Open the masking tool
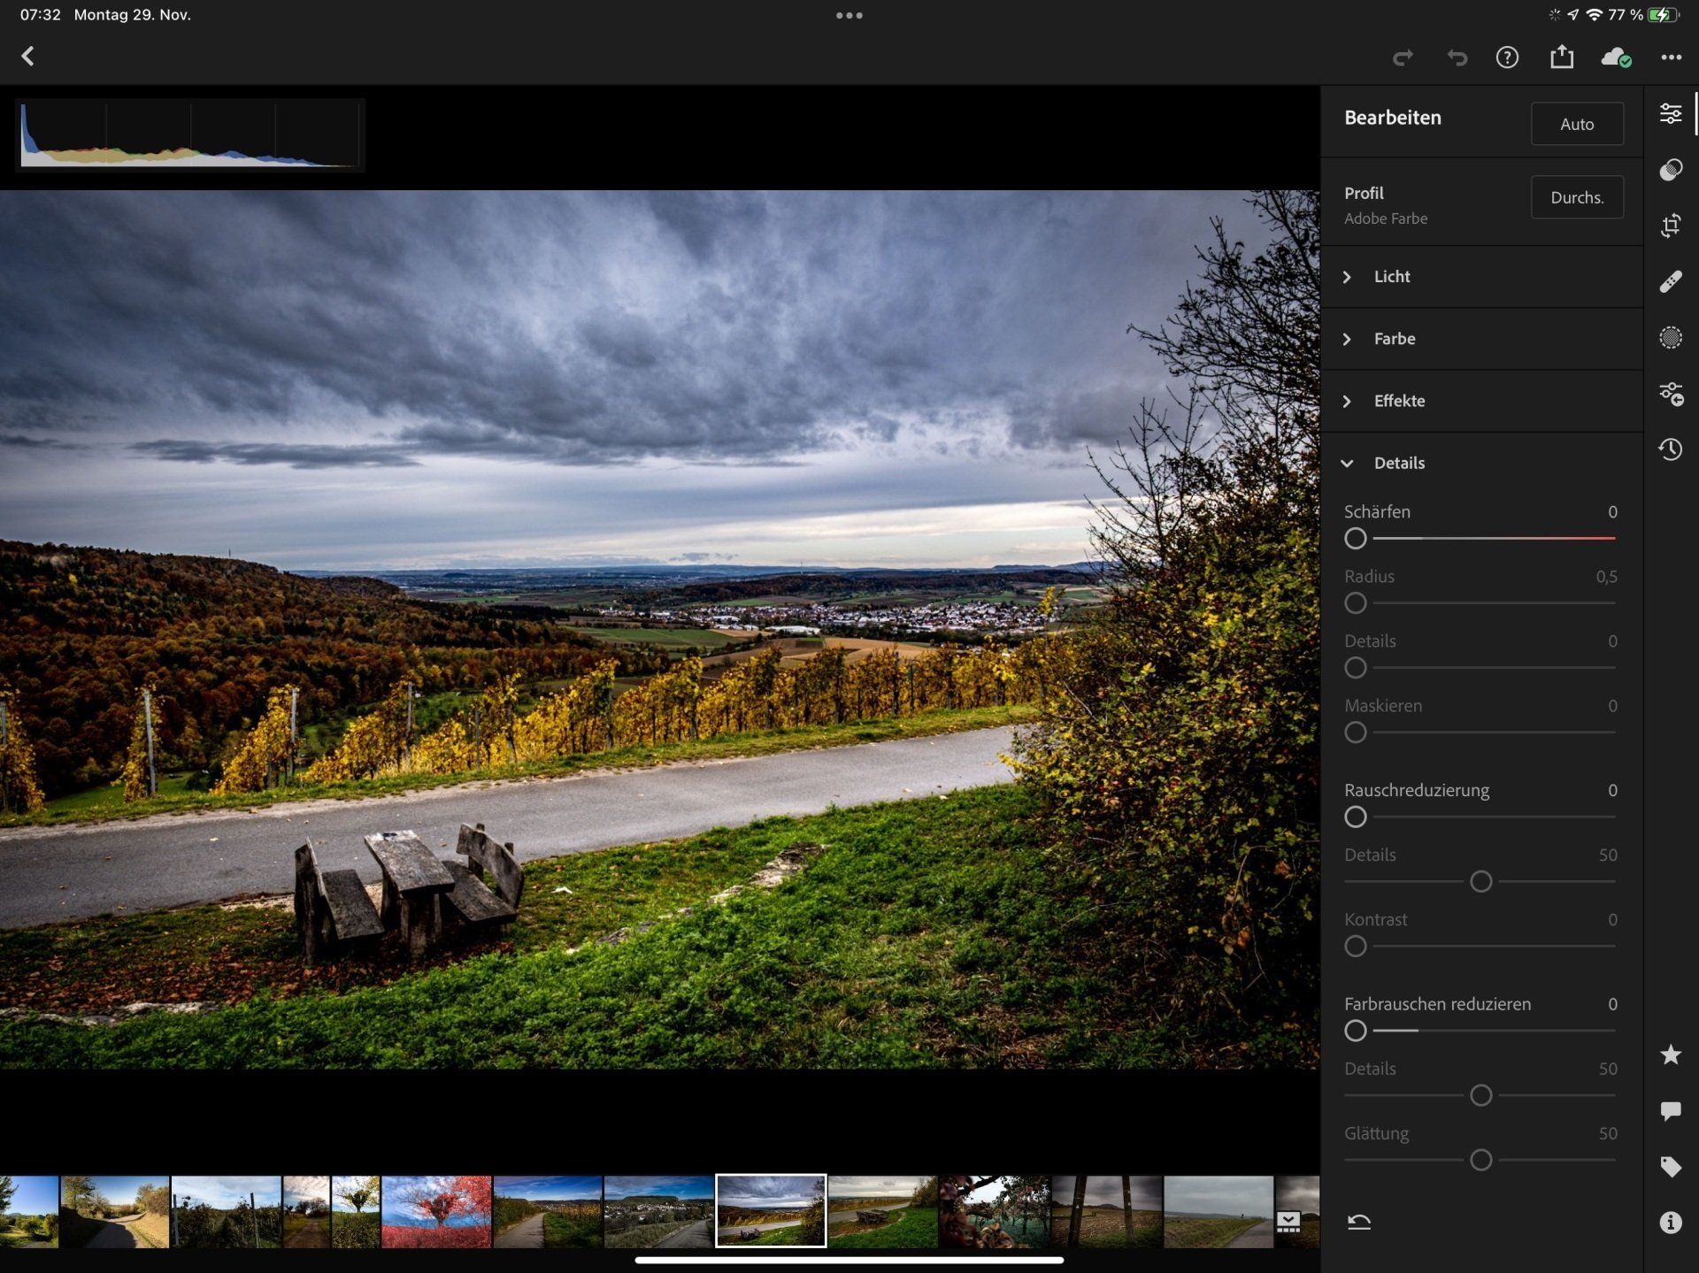 tap(1670, 338)
